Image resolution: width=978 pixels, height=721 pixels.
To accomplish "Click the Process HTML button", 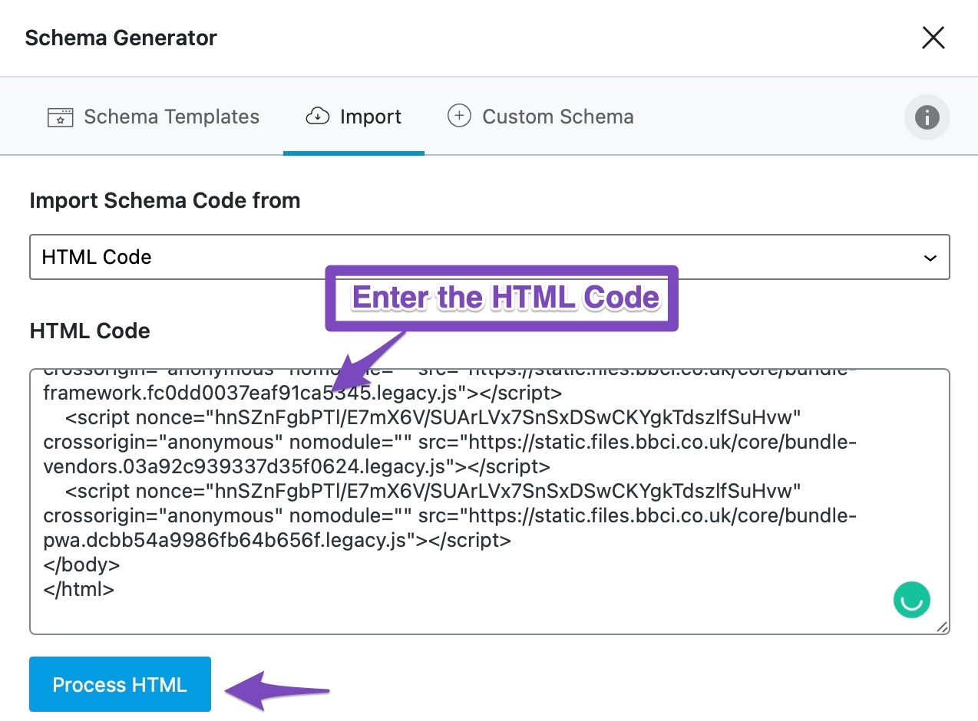I will click(120, 684).
